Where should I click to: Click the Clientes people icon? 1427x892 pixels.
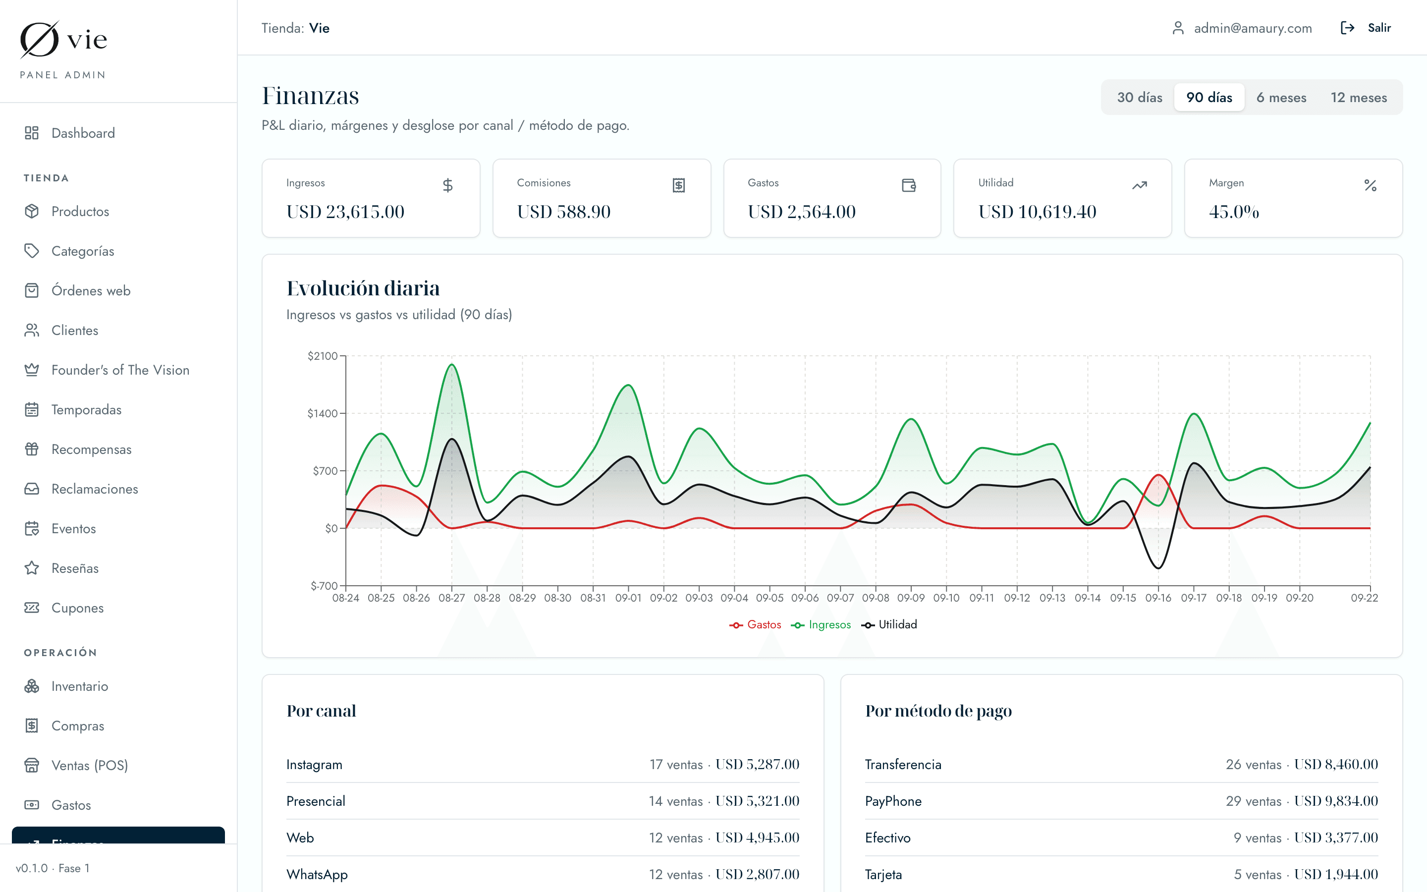(x=32, y=330)
